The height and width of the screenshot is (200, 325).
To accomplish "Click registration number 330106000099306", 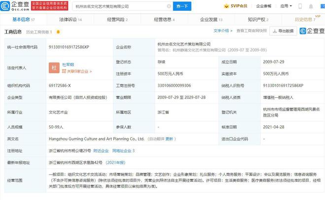I will tap(174, 86).
